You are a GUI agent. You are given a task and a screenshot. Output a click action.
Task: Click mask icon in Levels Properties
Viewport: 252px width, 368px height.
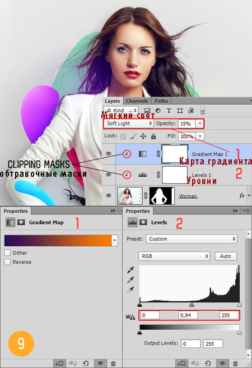click(x=143, y=222)
